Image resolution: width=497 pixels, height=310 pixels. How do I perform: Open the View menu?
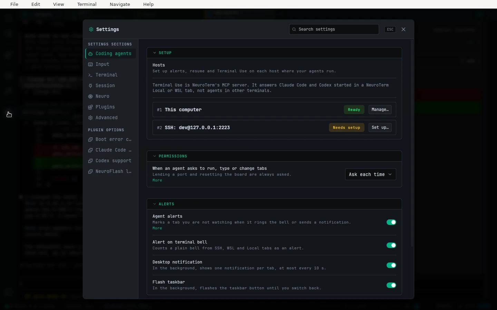(58, 4)
